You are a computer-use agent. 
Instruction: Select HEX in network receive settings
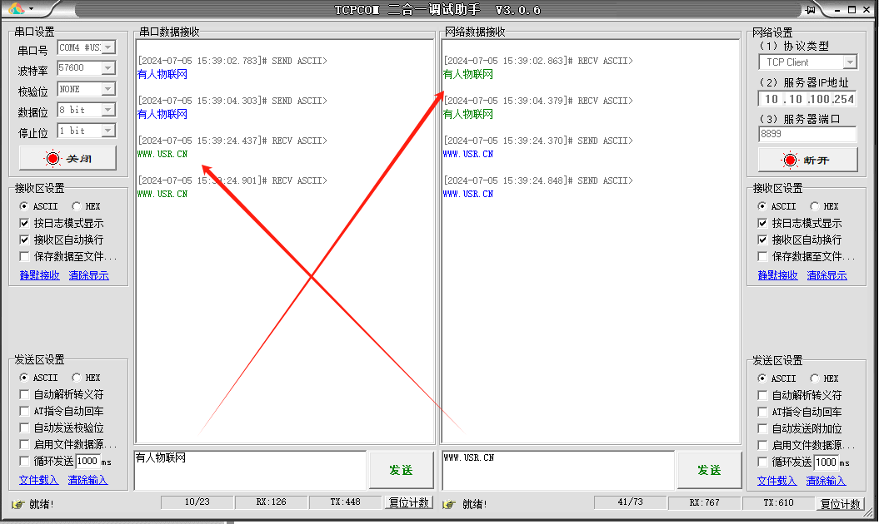815,206
